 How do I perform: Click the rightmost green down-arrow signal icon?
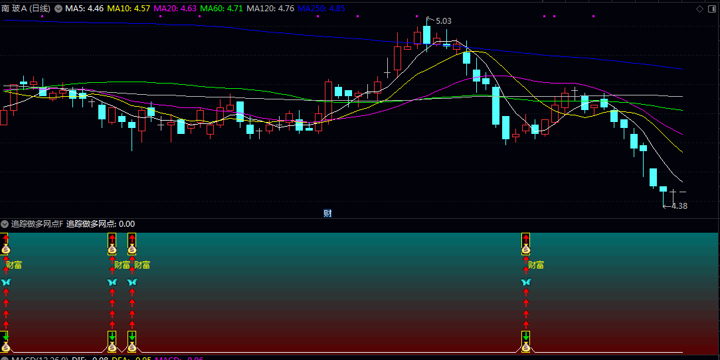pyautogui.click(x=526, y=336)
